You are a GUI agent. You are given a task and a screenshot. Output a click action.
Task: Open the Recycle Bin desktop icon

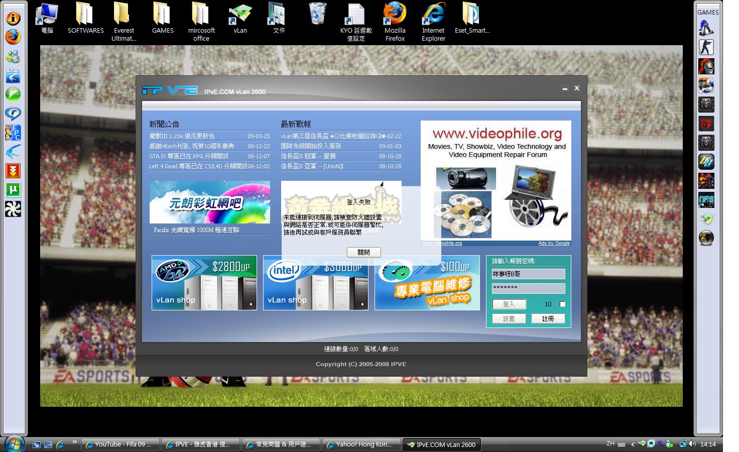317,14
